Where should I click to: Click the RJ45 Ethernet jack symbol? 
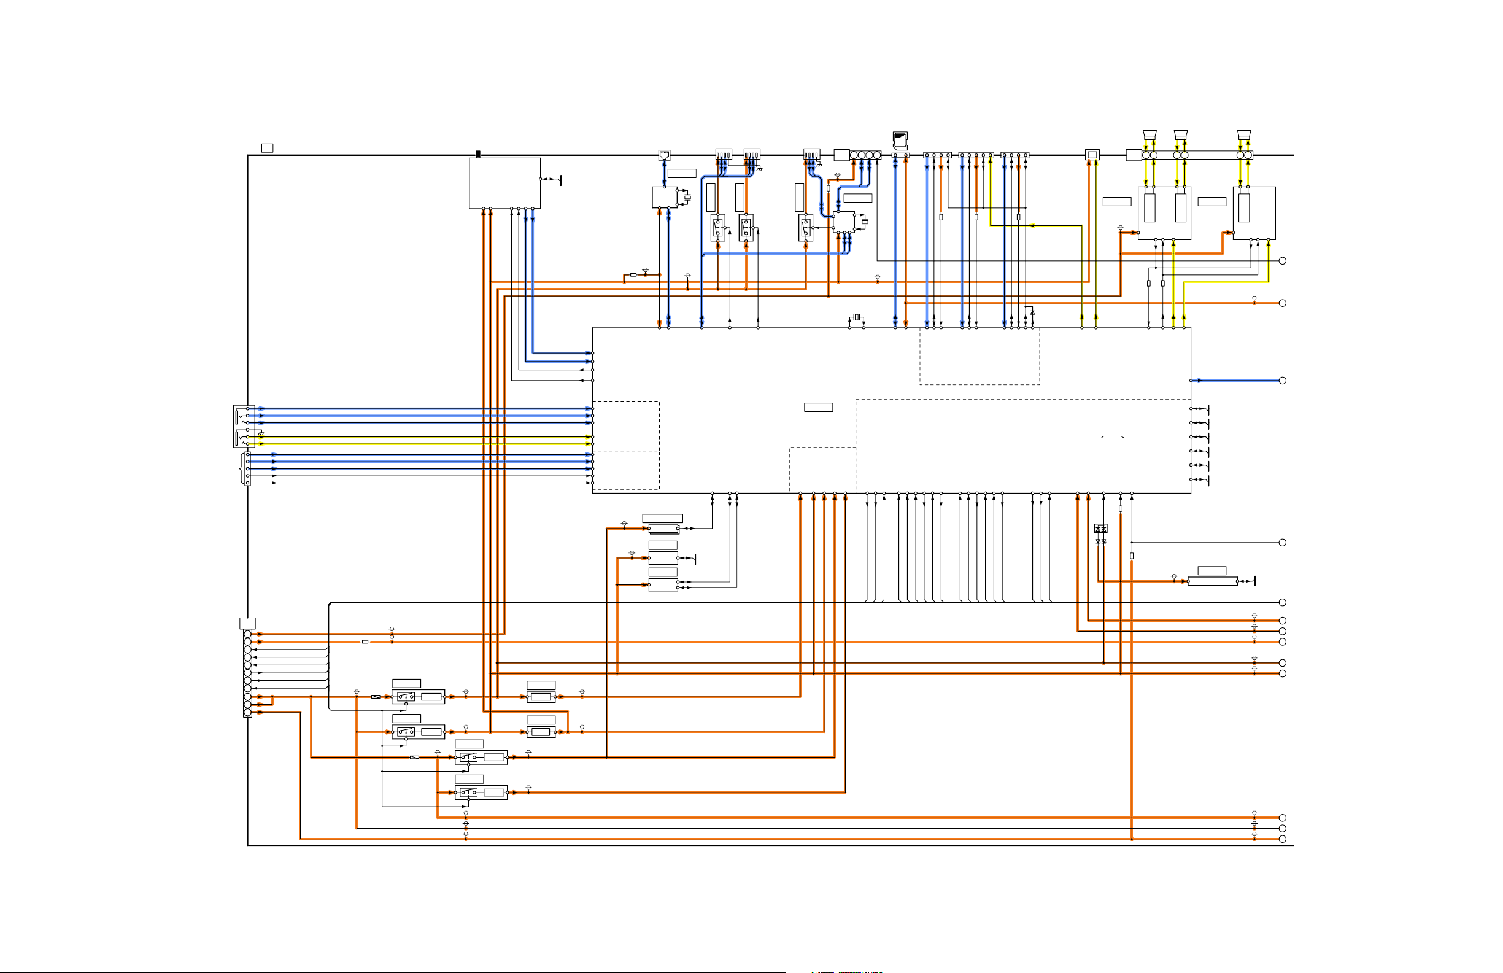tap(664, 155)
